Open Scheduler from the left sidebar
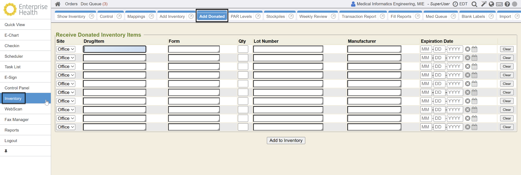Viewport: 521px width, 175px height. (x=14, y=56)
